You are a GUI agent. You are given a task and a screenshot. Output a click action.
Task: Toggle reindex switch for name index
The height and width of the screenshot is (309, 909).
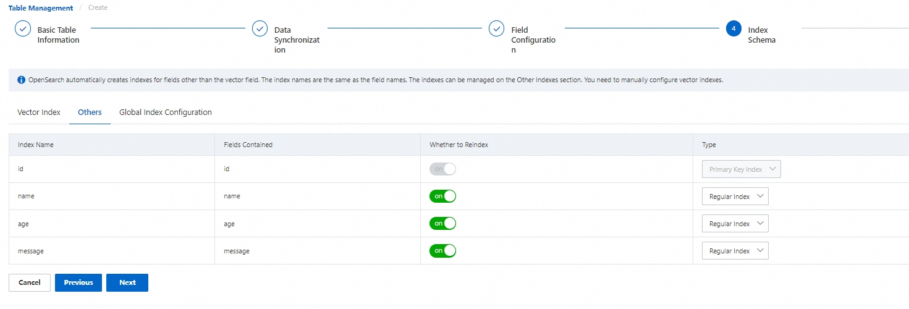(x=442, y=197)
